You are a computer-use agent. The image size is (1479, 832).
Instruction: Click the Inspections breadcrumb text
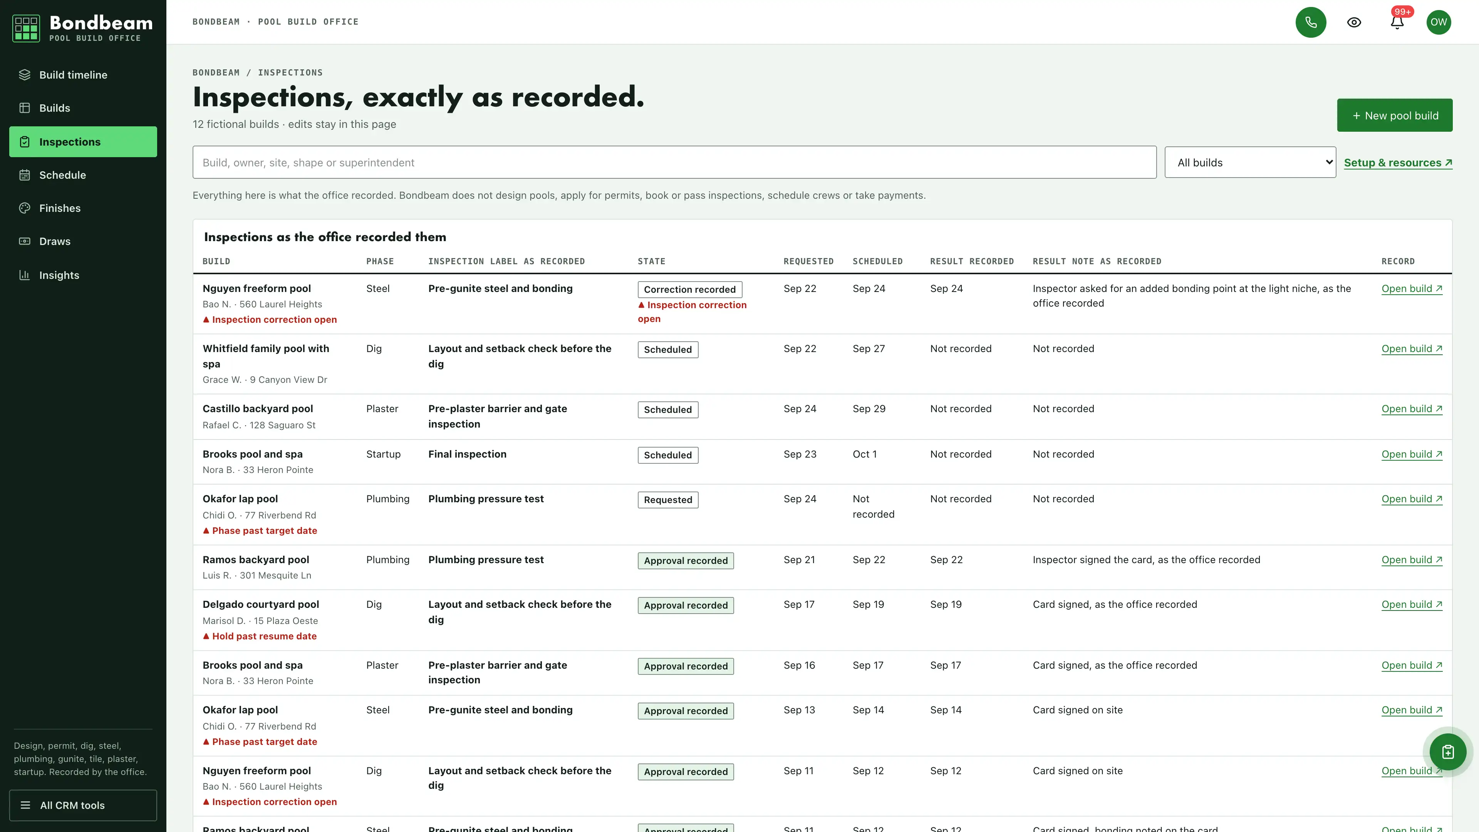(x=290, y=72)
